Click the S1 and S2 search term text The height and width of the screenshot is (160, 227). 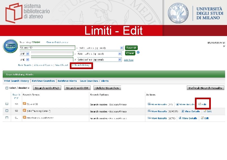[x=32, y=104]
